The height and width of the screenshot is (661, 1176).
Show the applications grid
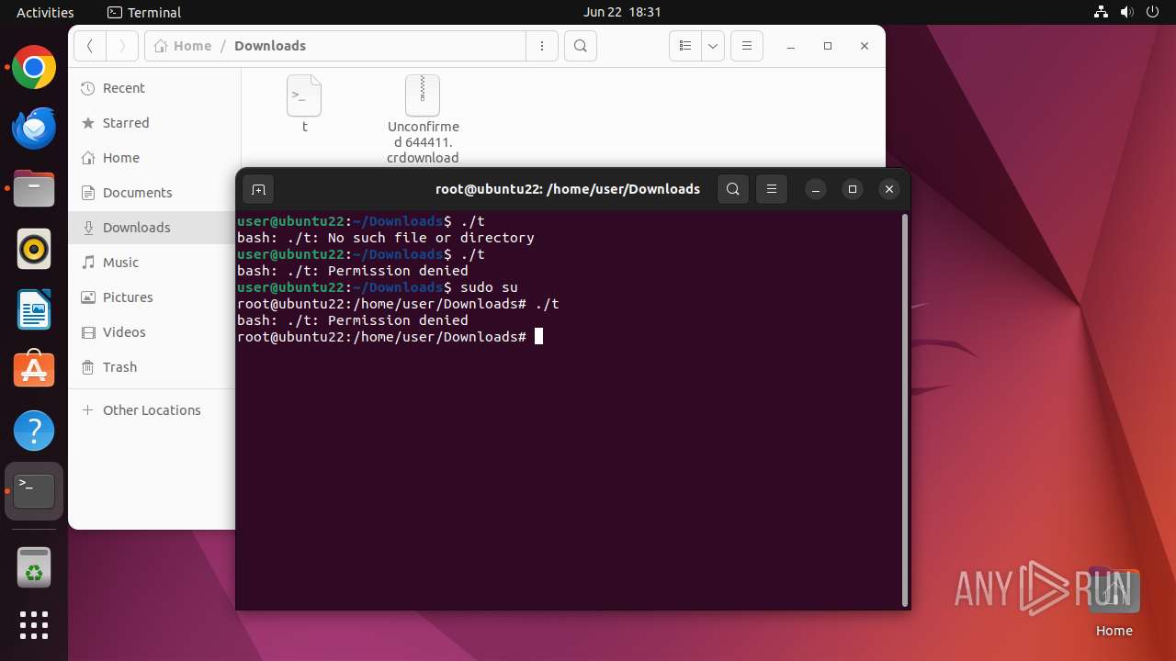click(x=34, y=625)
